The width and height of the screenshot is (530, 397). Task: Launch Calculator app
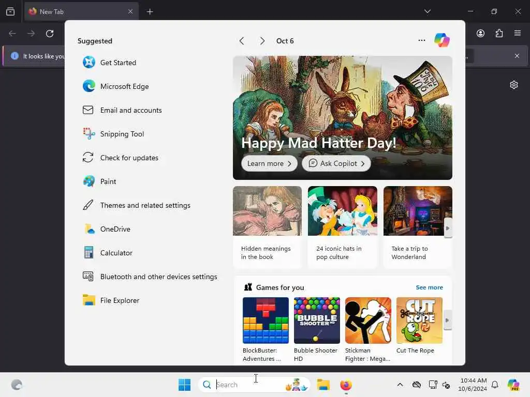pyautogui.click(x=108, y=253)
